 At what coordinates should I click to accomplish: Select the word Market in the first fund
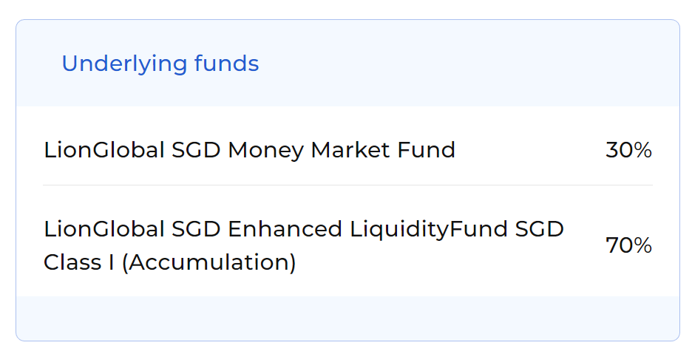coord(350,150)
